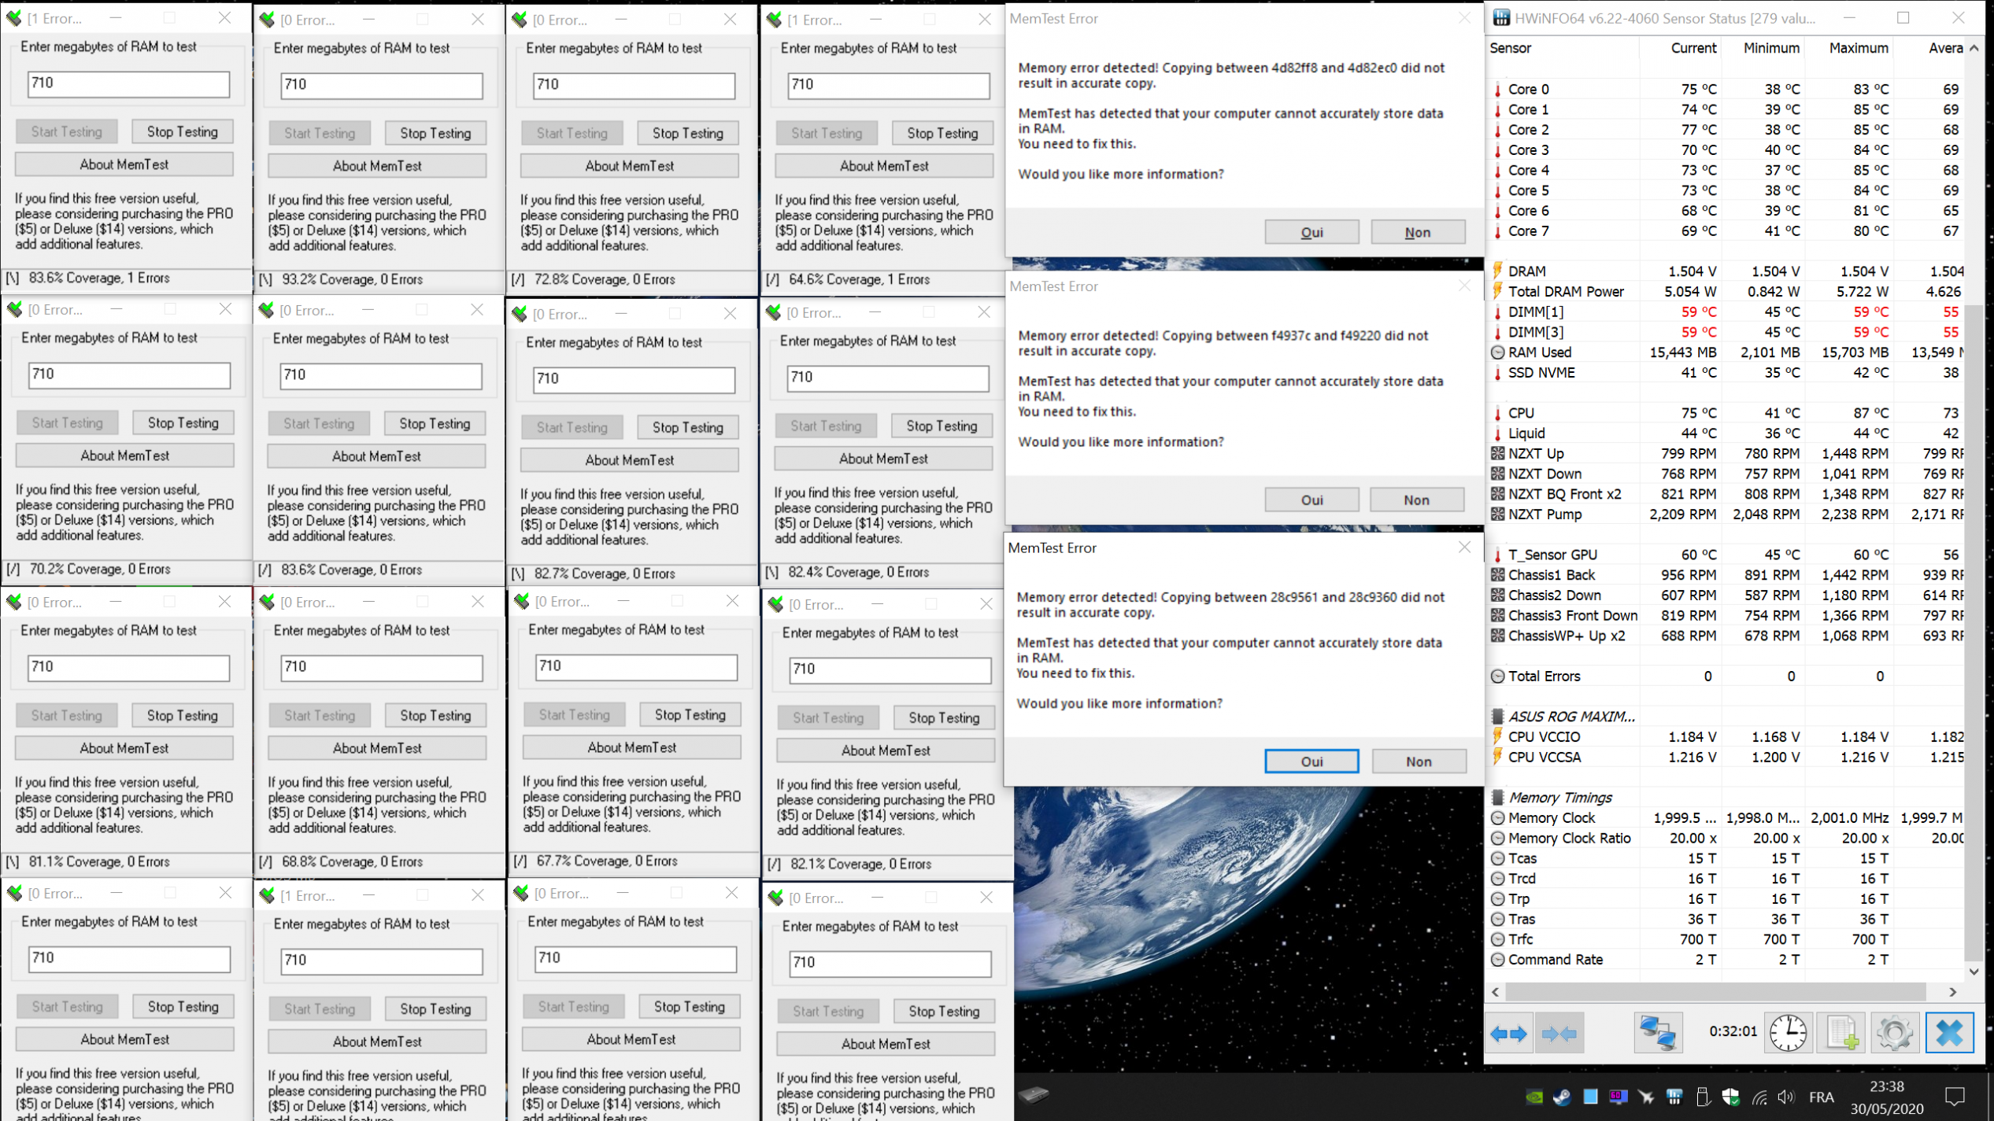Click HWiNFO collapse-columns inward arrows icon
1994x1121 pixels.
1559,1033
